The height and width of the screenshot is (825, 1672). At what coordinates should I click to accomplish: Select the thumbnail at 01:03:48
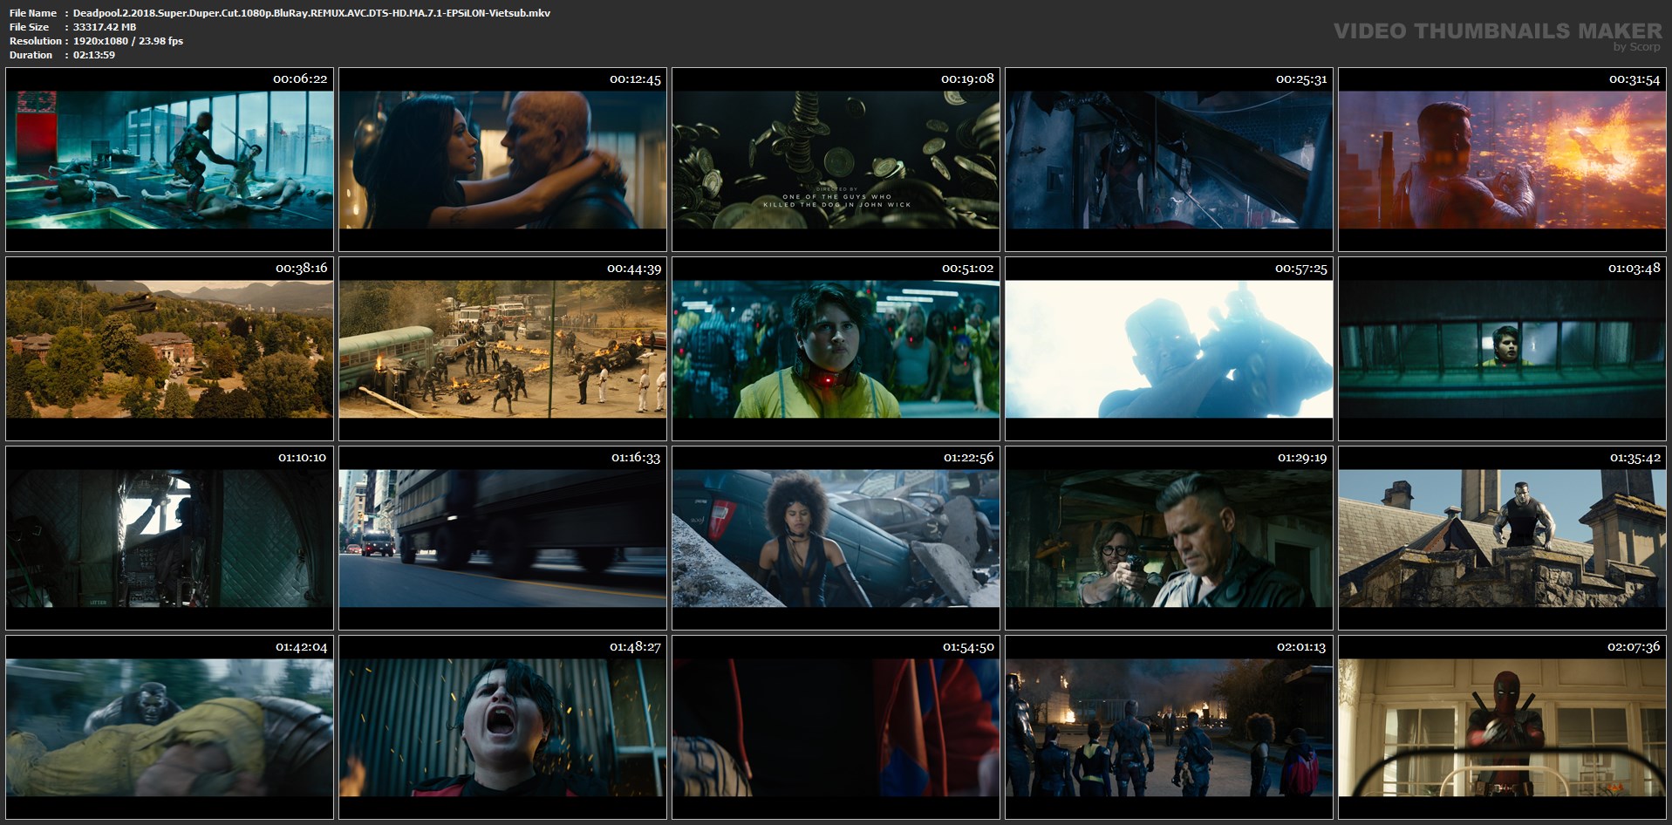[x=1502, y=349]
